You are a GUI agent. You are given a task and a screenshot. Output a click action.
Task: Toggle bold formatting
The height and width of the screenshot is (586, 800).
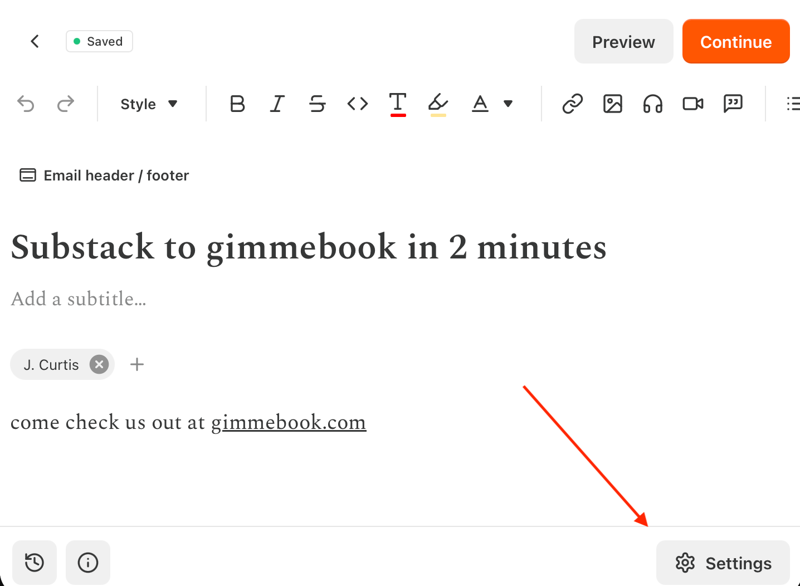click(237, 104)
